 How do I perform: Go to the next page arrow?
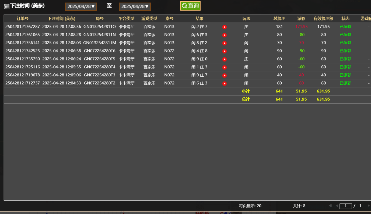369,206
